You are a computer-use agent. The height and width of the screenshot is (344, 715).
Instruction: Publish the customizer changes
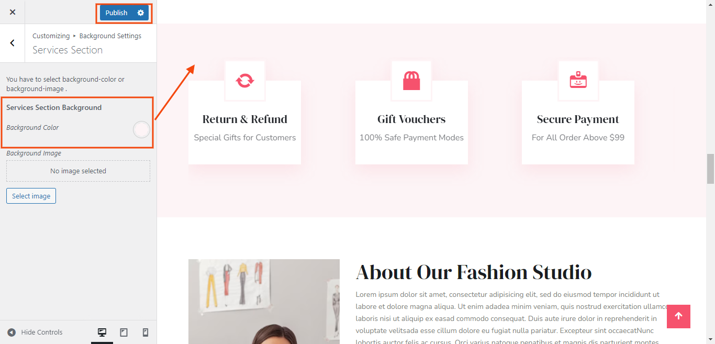(116, 13)
